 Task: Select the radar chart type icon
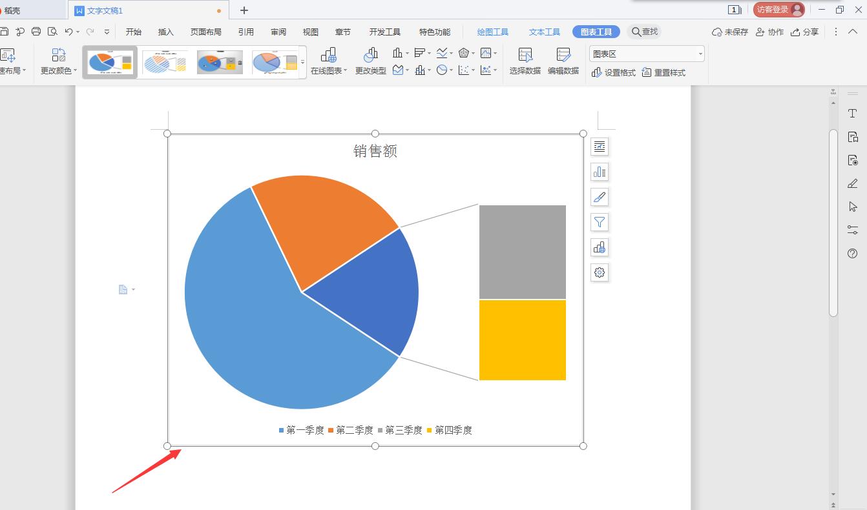464,53
